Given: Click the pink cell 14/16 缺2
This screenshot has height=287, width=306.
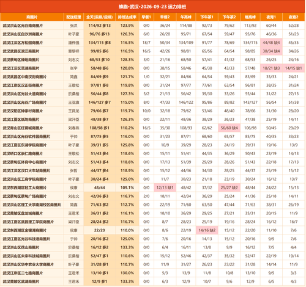Looking at the screenshot, I should [207, 230].
